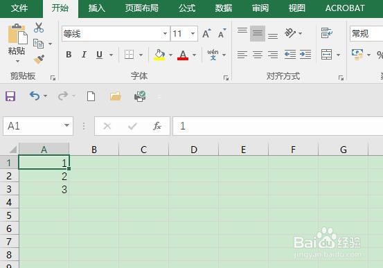383x268 pixels.
Task: Select the Format Painter brush
Action: 39,60
